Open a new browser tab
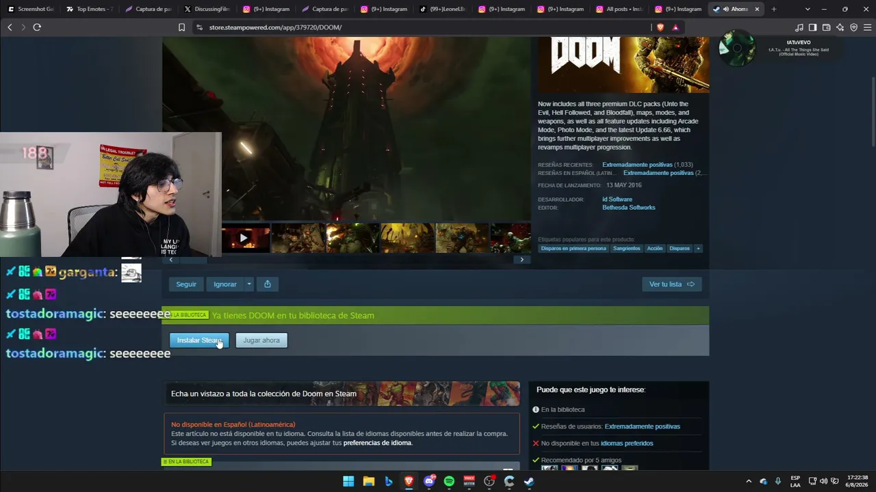The width and height of the screenshot is (876, 492). coord(774,9)
